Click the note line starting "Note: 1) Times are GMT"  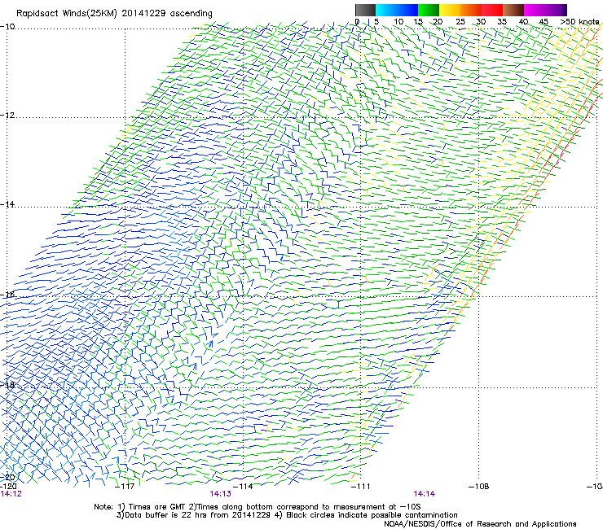tap(257, 507)
